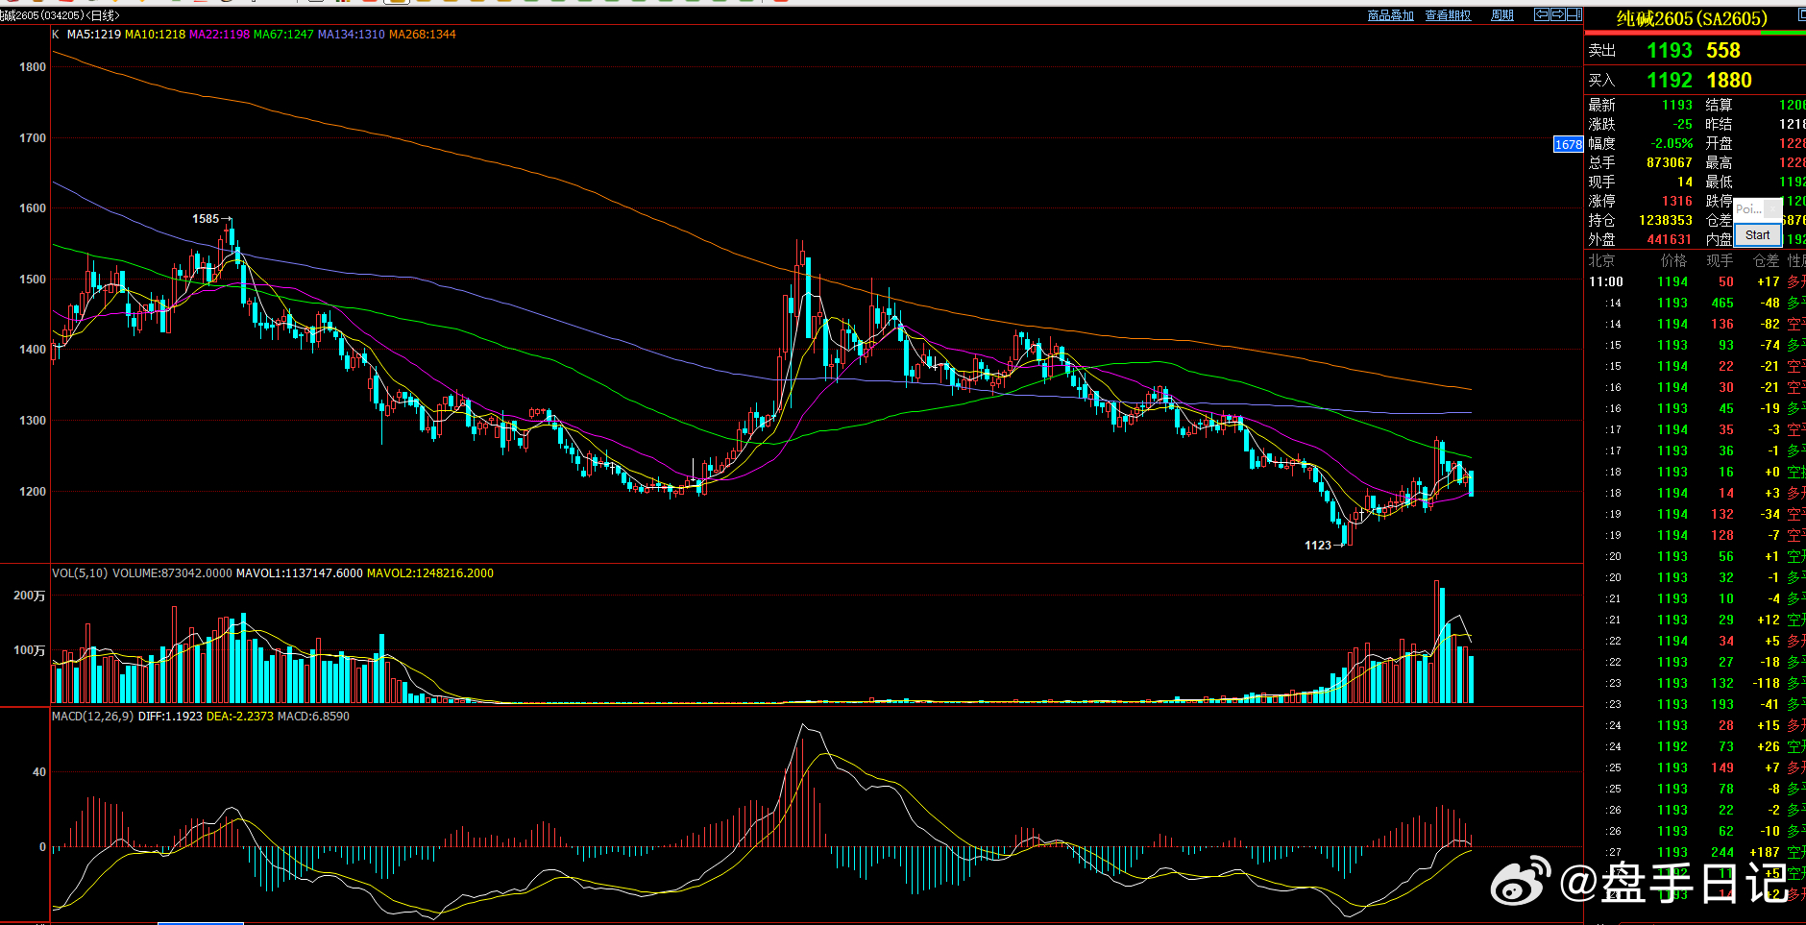Screen dimensions: 1806x925
Task: Click the MAVOL2:1248216.2000 readout
Action: [430, 573]
